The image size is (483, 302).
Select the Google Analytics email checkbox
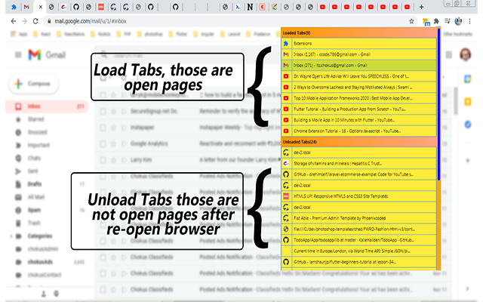(103, 143)
